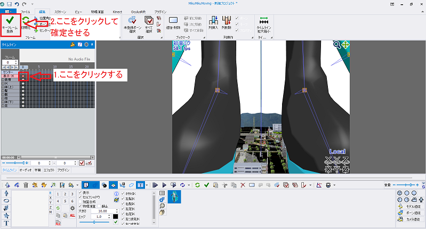
Task: Click the カメラ追従 button
Action: click(x=410, y=219)
